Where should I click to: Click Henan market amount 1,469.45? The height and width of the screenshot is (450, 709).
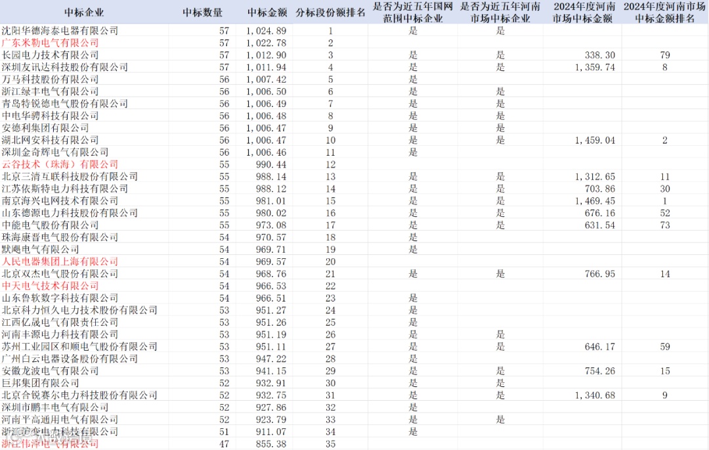pos(595,201)
